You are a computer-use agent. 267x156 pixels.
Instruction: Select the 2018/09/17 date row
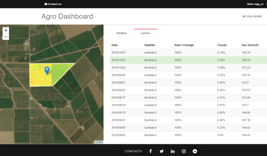[188, 97]
